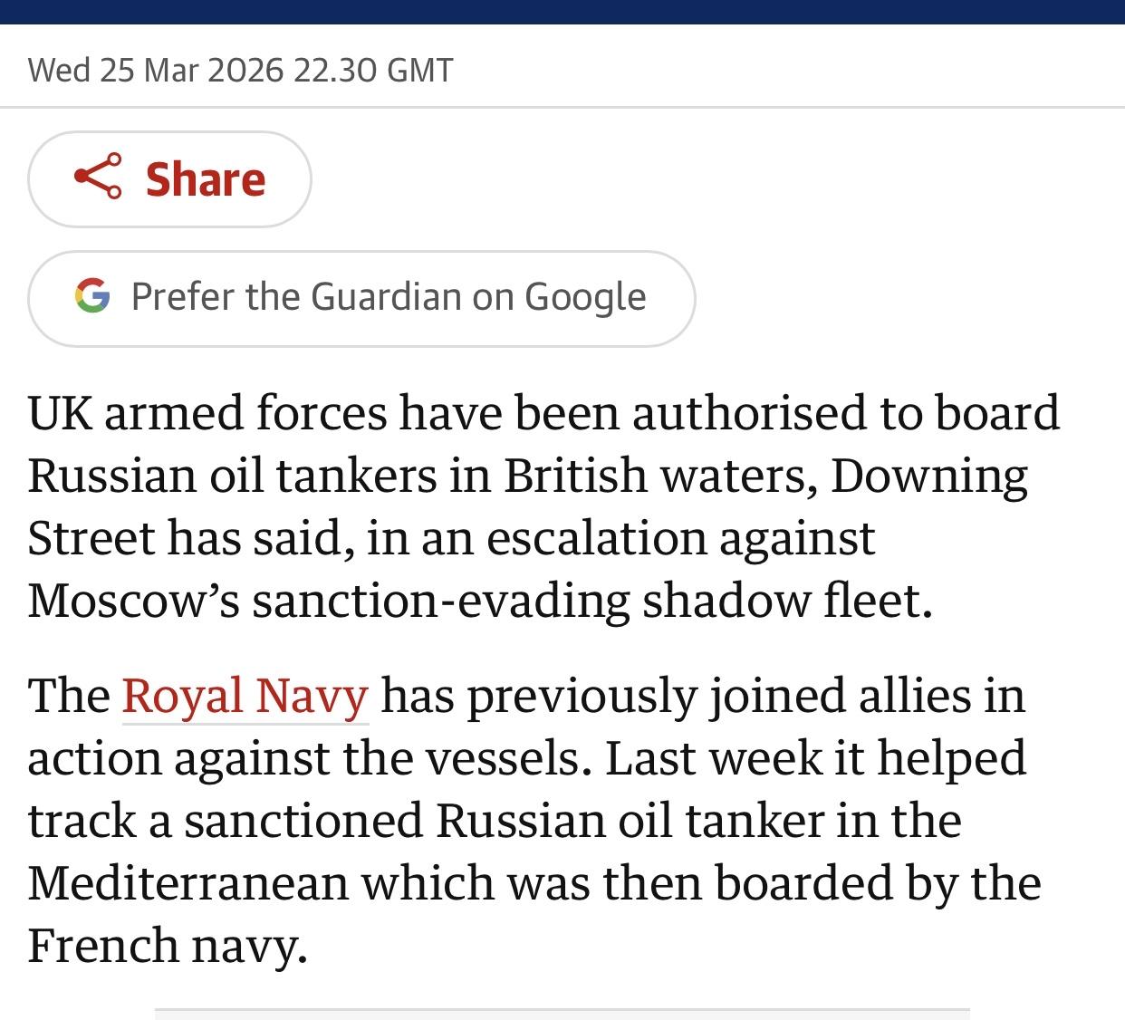Click the share icon in the Share button
This screenshot has height=1020, width=1125.
[98, 177]
